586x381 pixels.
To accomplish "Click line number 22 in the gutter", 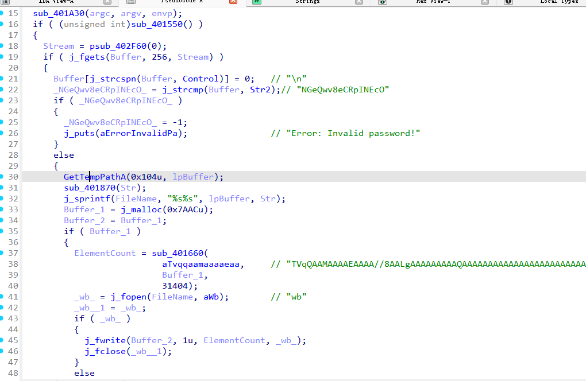I will coord(13,90).
